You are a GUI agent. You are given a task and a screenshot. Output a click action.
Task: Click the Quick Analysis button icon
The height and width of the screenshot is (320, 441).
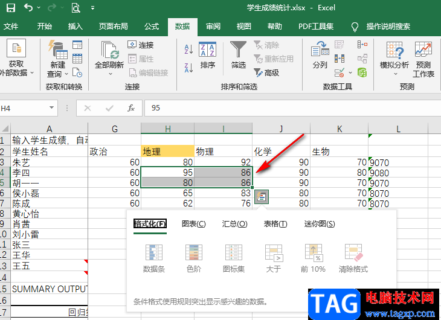pos(262,197)
